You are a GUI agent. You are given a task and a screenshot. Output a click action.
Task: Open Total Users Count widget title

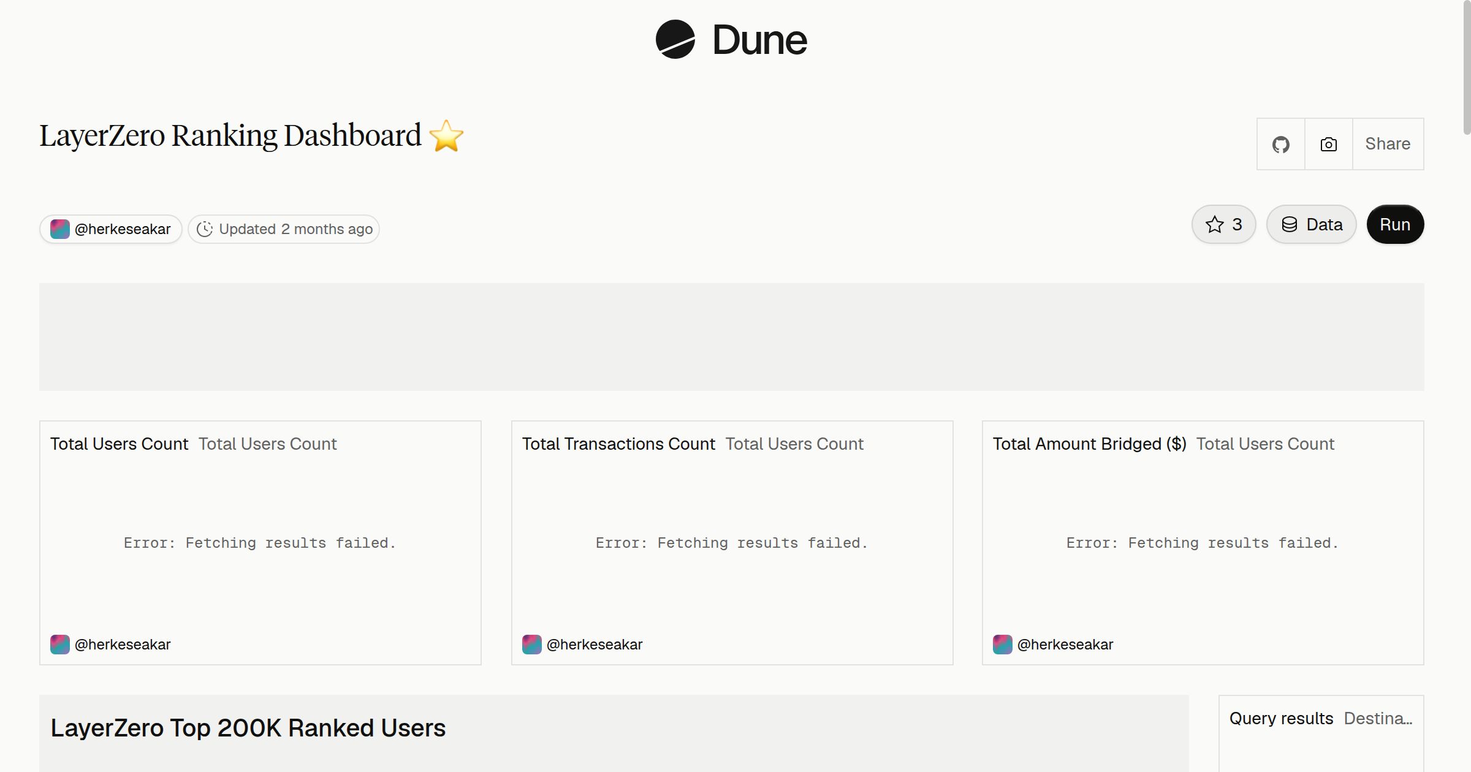pyautogui.click(x=119, y=444)
